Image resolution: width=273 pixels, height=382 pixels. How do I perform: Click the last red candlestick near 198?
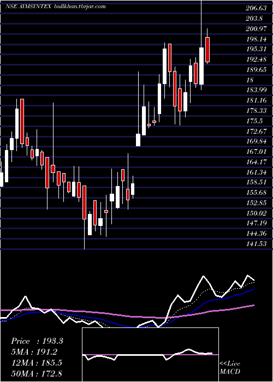(x=207, y=50)
